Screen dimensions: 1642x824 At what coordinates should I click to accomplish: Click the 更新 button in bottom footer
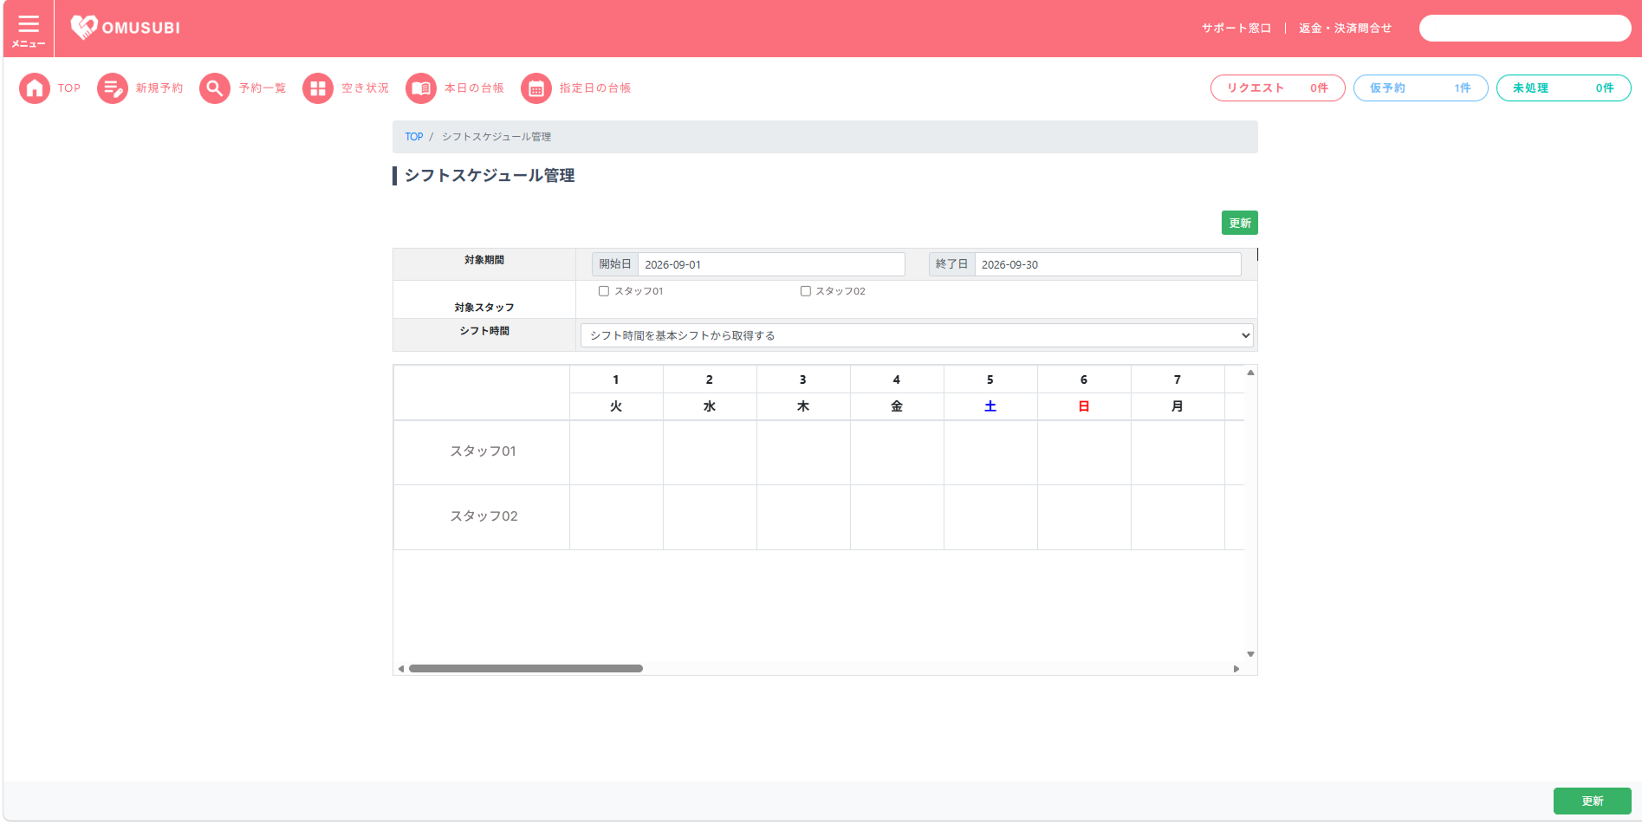click(1593, 801)
